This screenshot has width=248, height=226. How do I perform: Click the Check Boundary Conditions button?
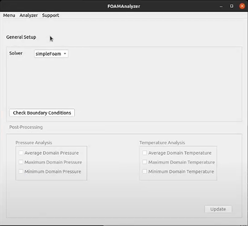point(42,113)
